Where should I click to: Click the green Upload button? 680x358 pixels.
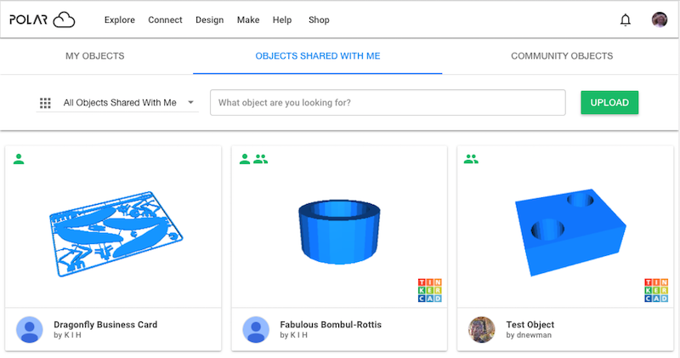click(609, 103)
